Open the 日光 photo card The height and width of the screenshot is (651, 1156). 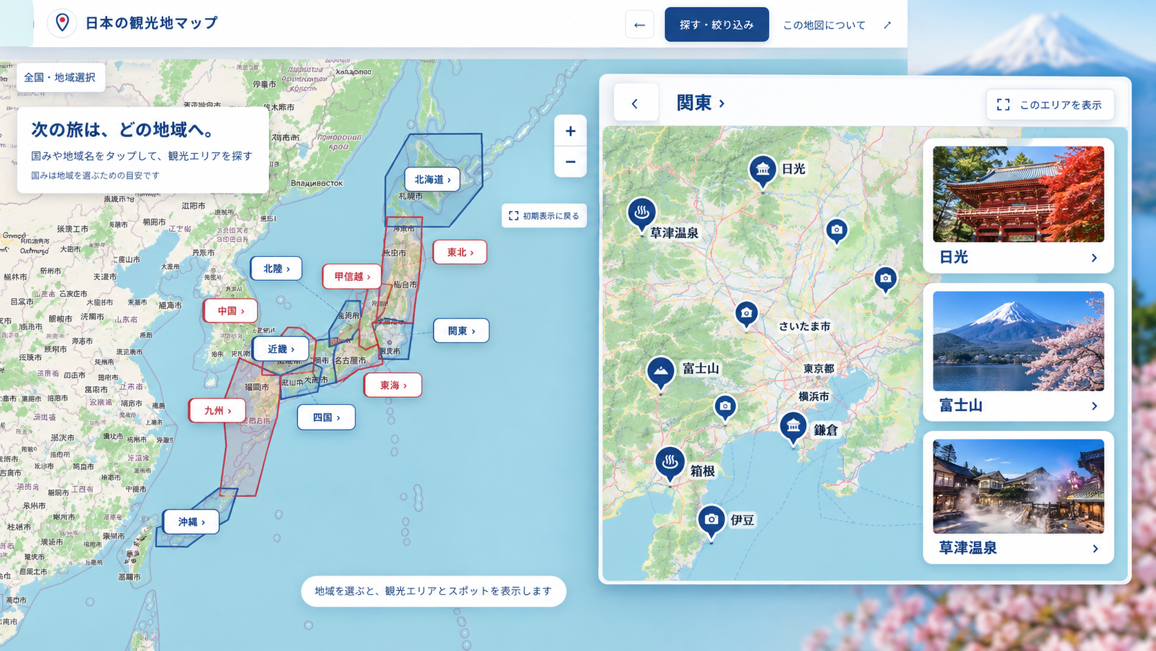(1018, 205)
